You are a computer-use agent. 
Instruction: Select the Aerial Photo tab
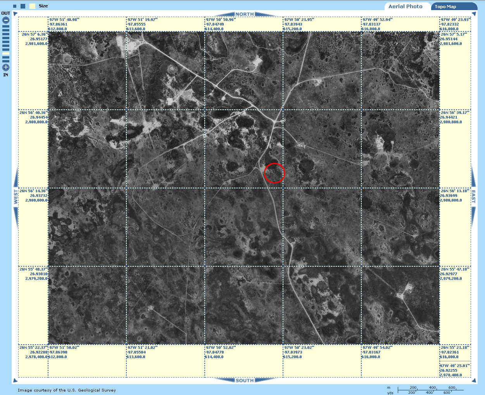click(x=406, y=6)
